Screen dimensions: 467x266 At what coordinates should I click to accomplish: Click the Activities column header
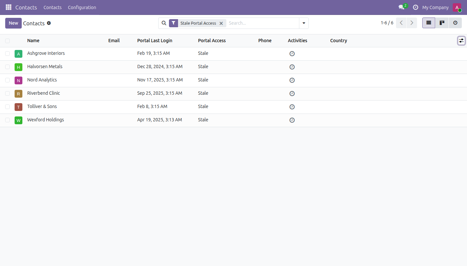(x=297, y=41)
